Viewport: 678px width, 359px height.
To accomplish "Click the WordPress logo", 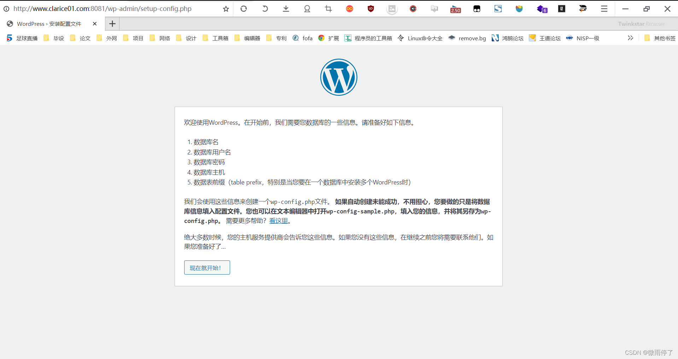I will click(339, 77).
